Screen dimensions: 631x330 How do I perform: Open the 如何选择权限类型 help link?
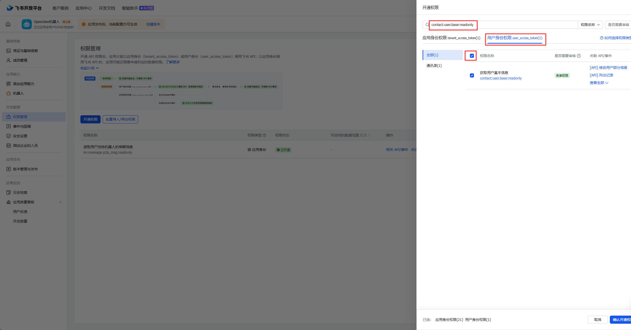[616, 38]
